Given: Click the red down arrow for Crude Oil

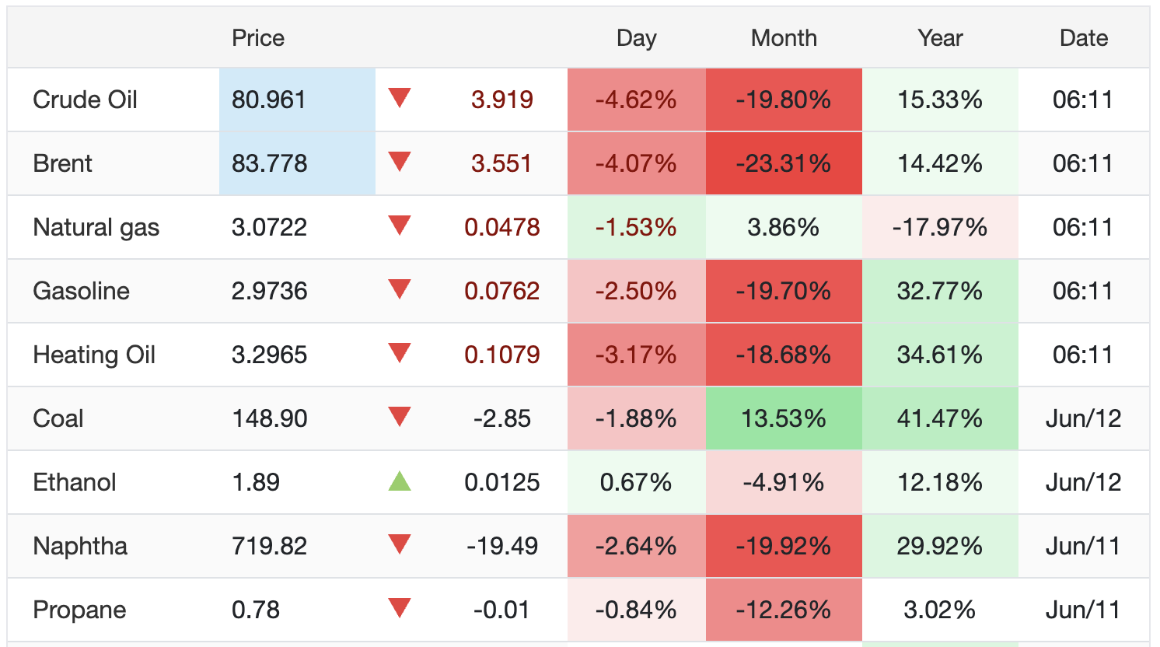Looking at the screenshot, I should (400, 98).
